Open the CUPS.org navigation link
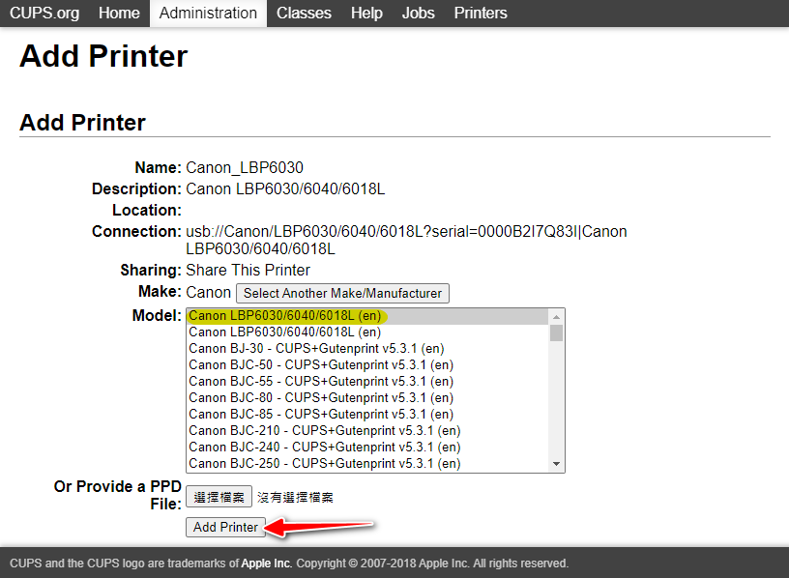This screenshot has height=578, width=789. (44, 13)
